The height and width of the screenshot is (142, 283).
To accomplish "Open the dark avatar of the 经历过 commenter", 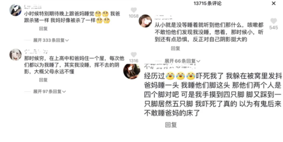I will [x=132, y=71].
